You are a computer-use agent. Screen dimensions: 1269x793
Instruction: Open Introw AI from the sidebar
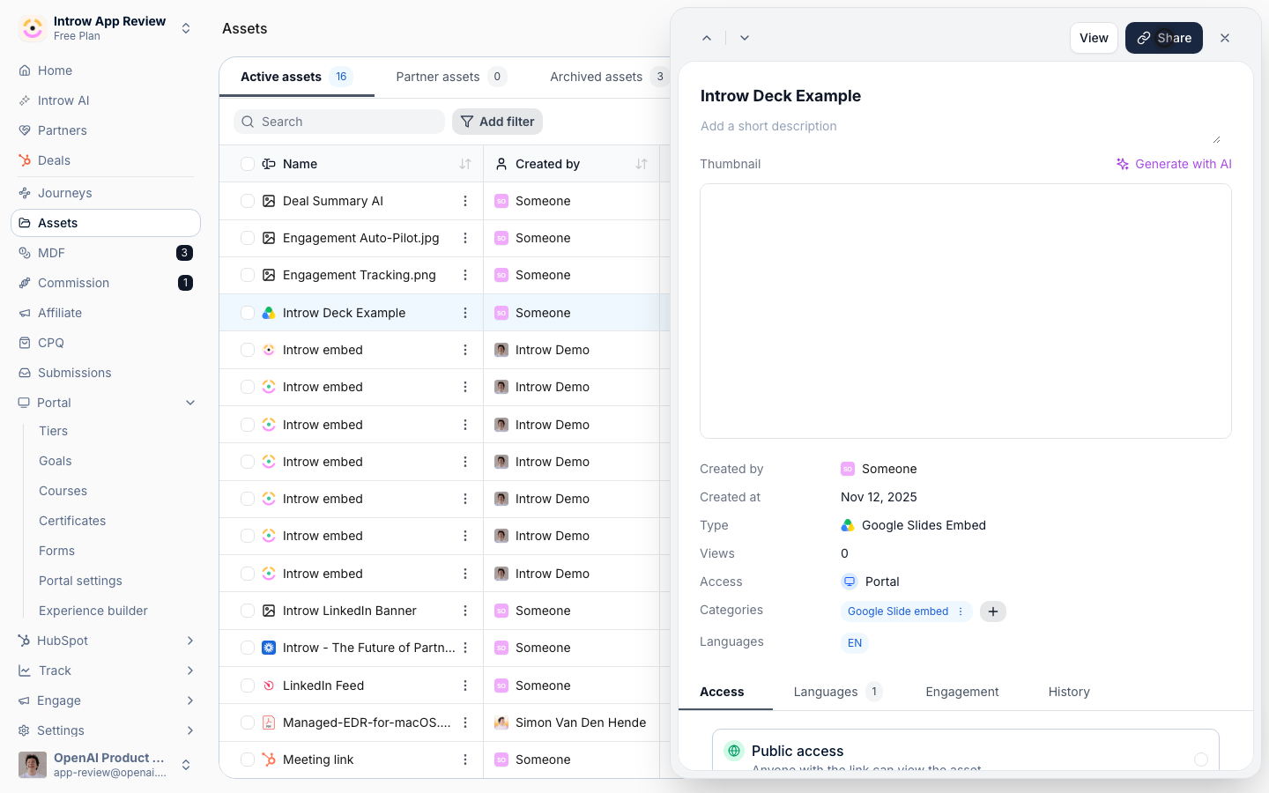point(106,100)
